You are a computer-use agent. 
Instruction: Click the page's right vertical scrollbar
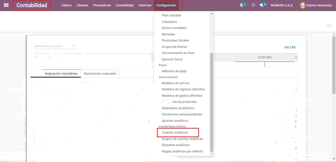point(334,64)
